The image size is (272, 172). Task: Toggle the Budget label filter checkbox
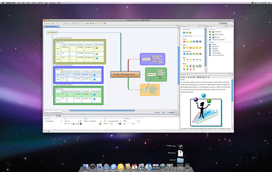click(210, 45)
